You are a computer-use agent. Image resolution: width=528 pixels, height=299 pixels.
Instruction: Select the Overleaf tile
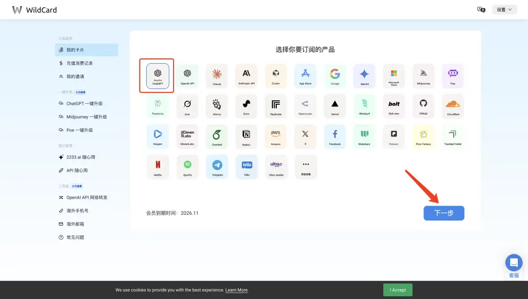(x=217, y=137)
